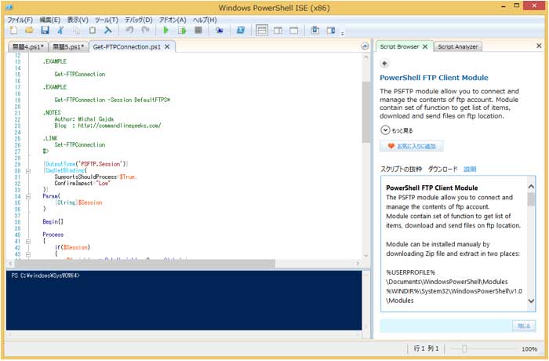The height and width of the screenshot is (361, 549).
Task: Open the toolbar overflow options arrow
Action: click(343, 33)
